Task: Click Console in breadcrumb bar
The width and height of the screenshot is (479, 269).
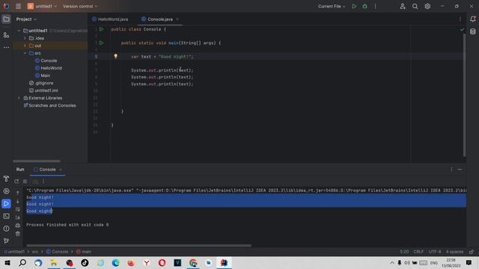Action: pyautogui.click(x=57, y=252)
